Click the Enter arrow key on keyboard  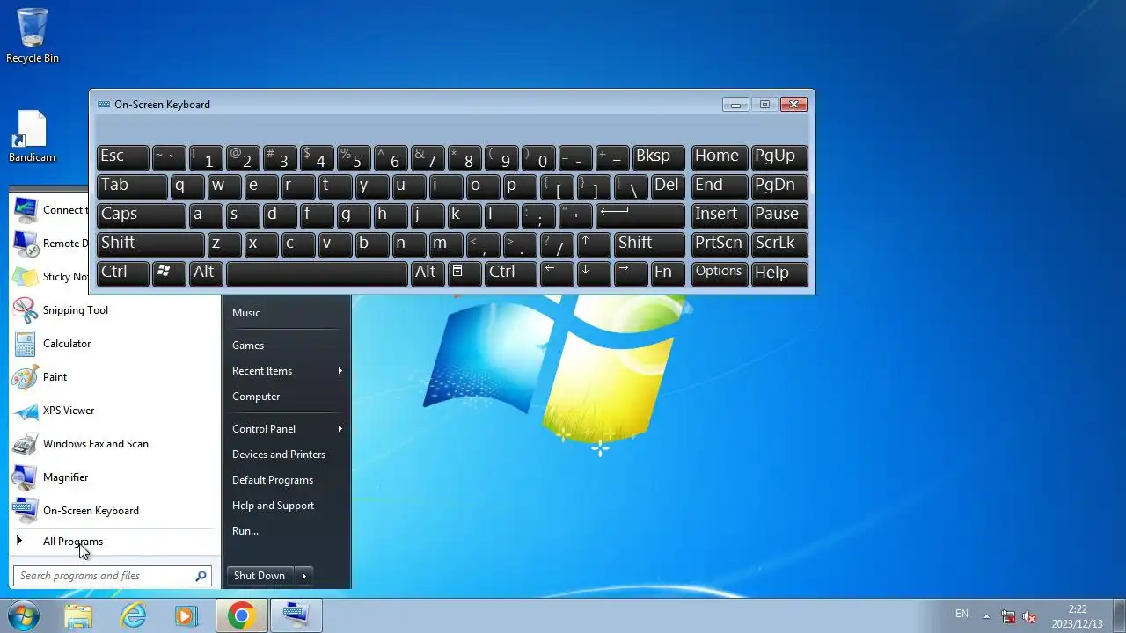tap(640, 215)
